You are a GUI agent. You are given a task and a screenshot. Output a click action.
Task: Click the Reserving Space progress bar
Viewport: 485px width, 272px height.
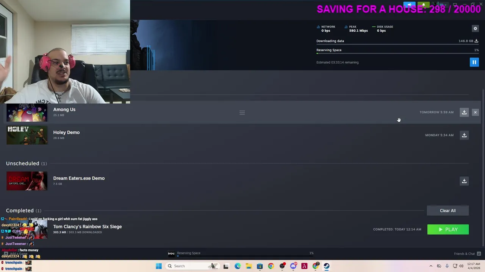pyautogui.click(x=397, y=54)
